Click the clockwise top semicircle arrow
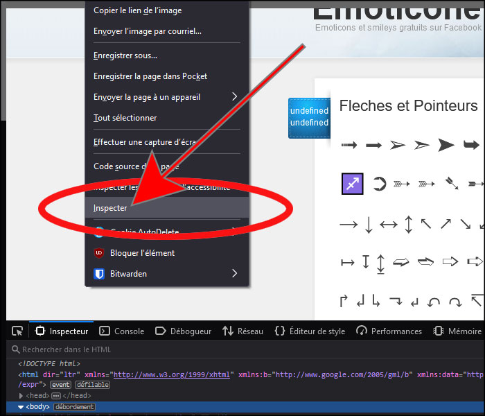The width and height of the screenshot is (485, 416). click(x=455, y=302)
